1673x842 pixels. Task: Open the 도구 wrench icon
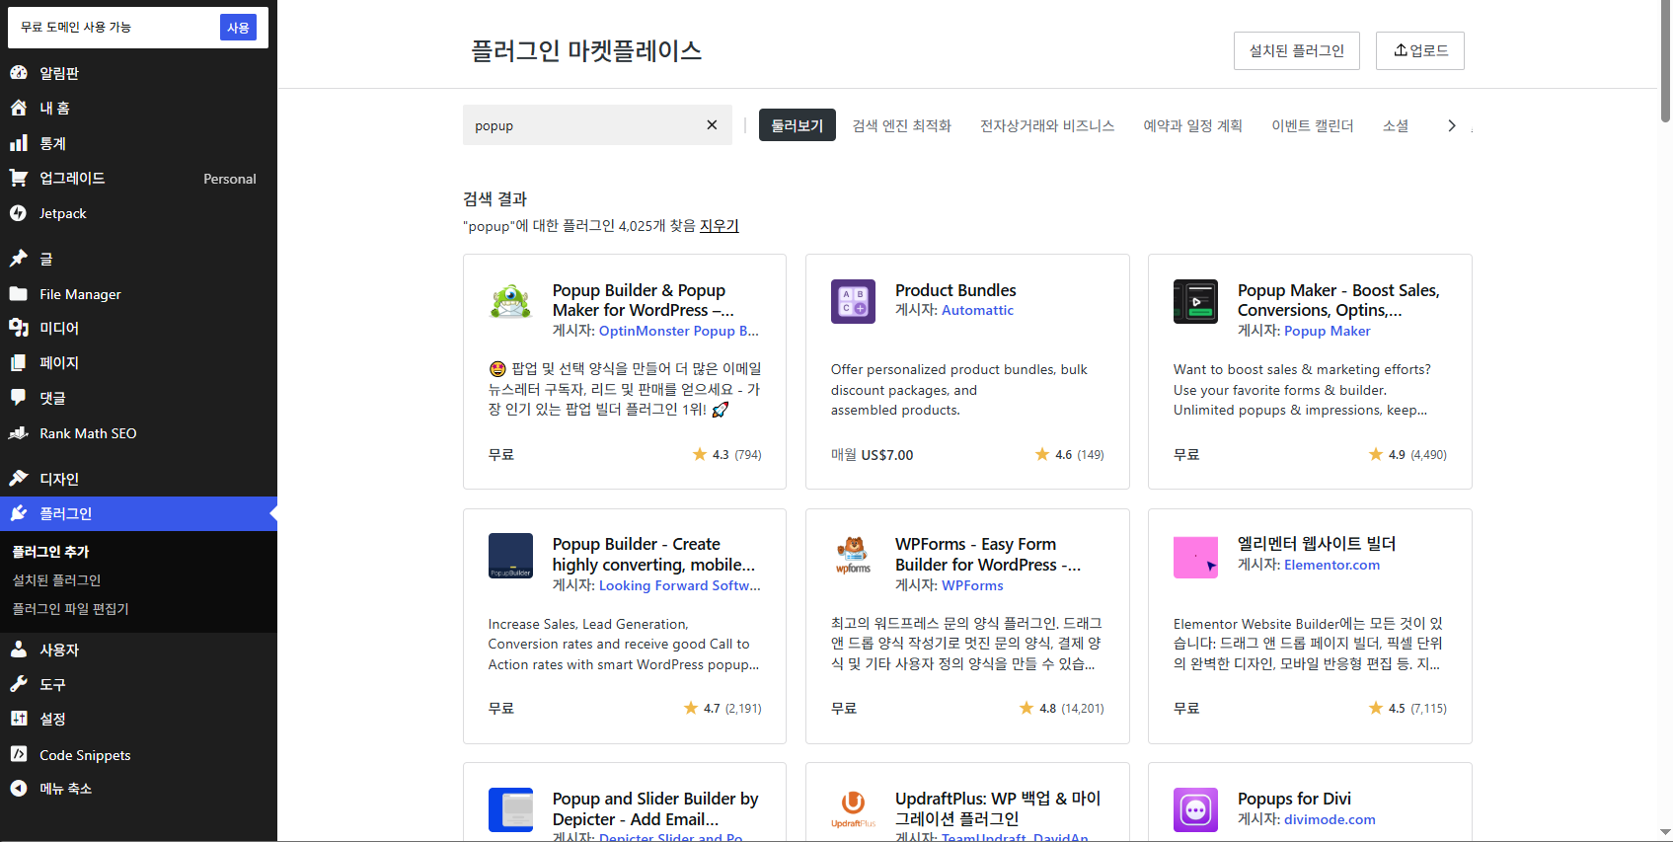click(19, 684)
